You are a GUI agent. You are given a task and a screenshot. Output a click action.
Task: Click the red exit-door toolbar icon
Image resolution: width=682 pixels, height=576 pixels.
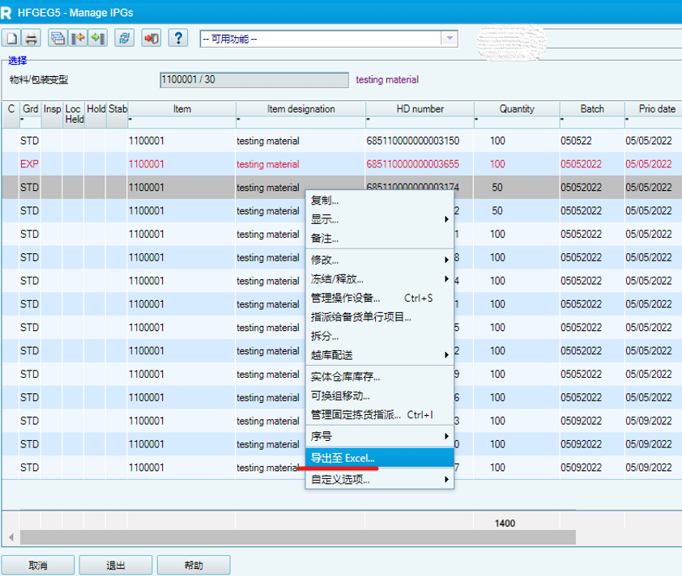point(151,38)
